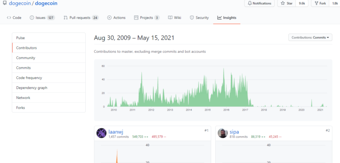Open the laanwj profile link

[x=116, y=131]
